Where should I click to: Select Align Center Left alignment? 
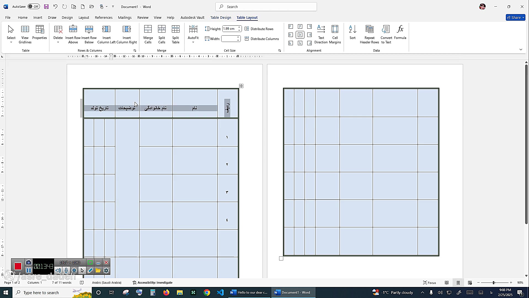click(x=291, y=35)
